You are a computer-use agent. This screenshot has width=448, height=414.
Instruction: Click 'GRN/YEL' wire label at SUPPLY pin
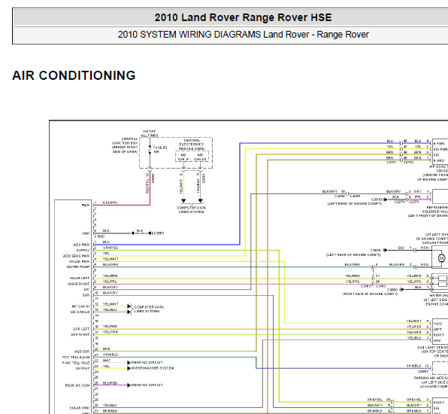pyautogui.click(x=110, y=248)
